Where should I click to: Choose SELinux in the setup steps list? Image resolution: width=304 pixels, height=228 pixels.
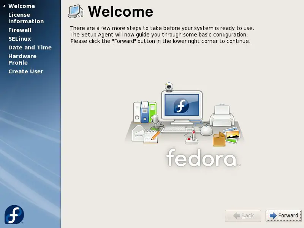point(20,39)
